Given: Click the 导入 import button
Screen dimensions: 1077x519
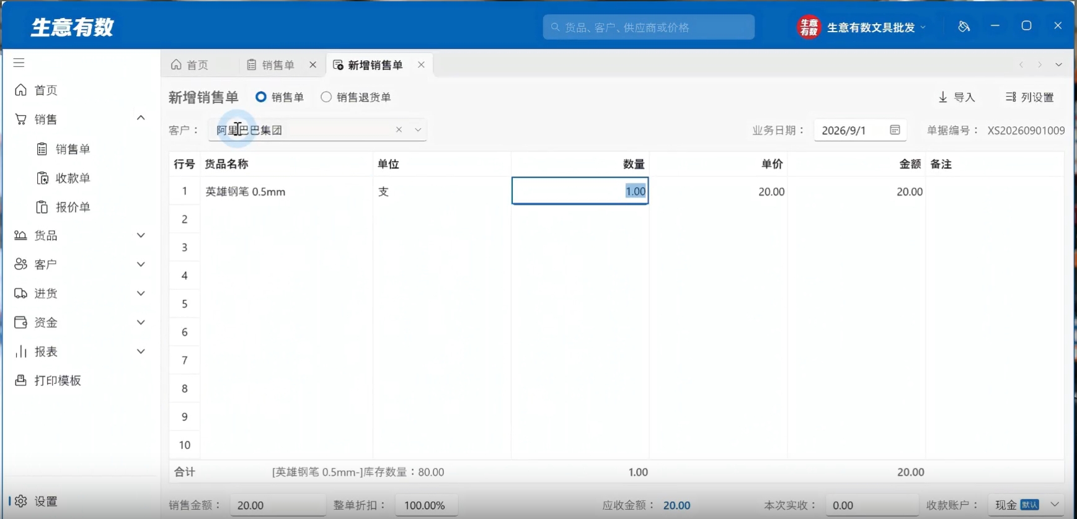Looking at the screenshot, I should [957, 97].
